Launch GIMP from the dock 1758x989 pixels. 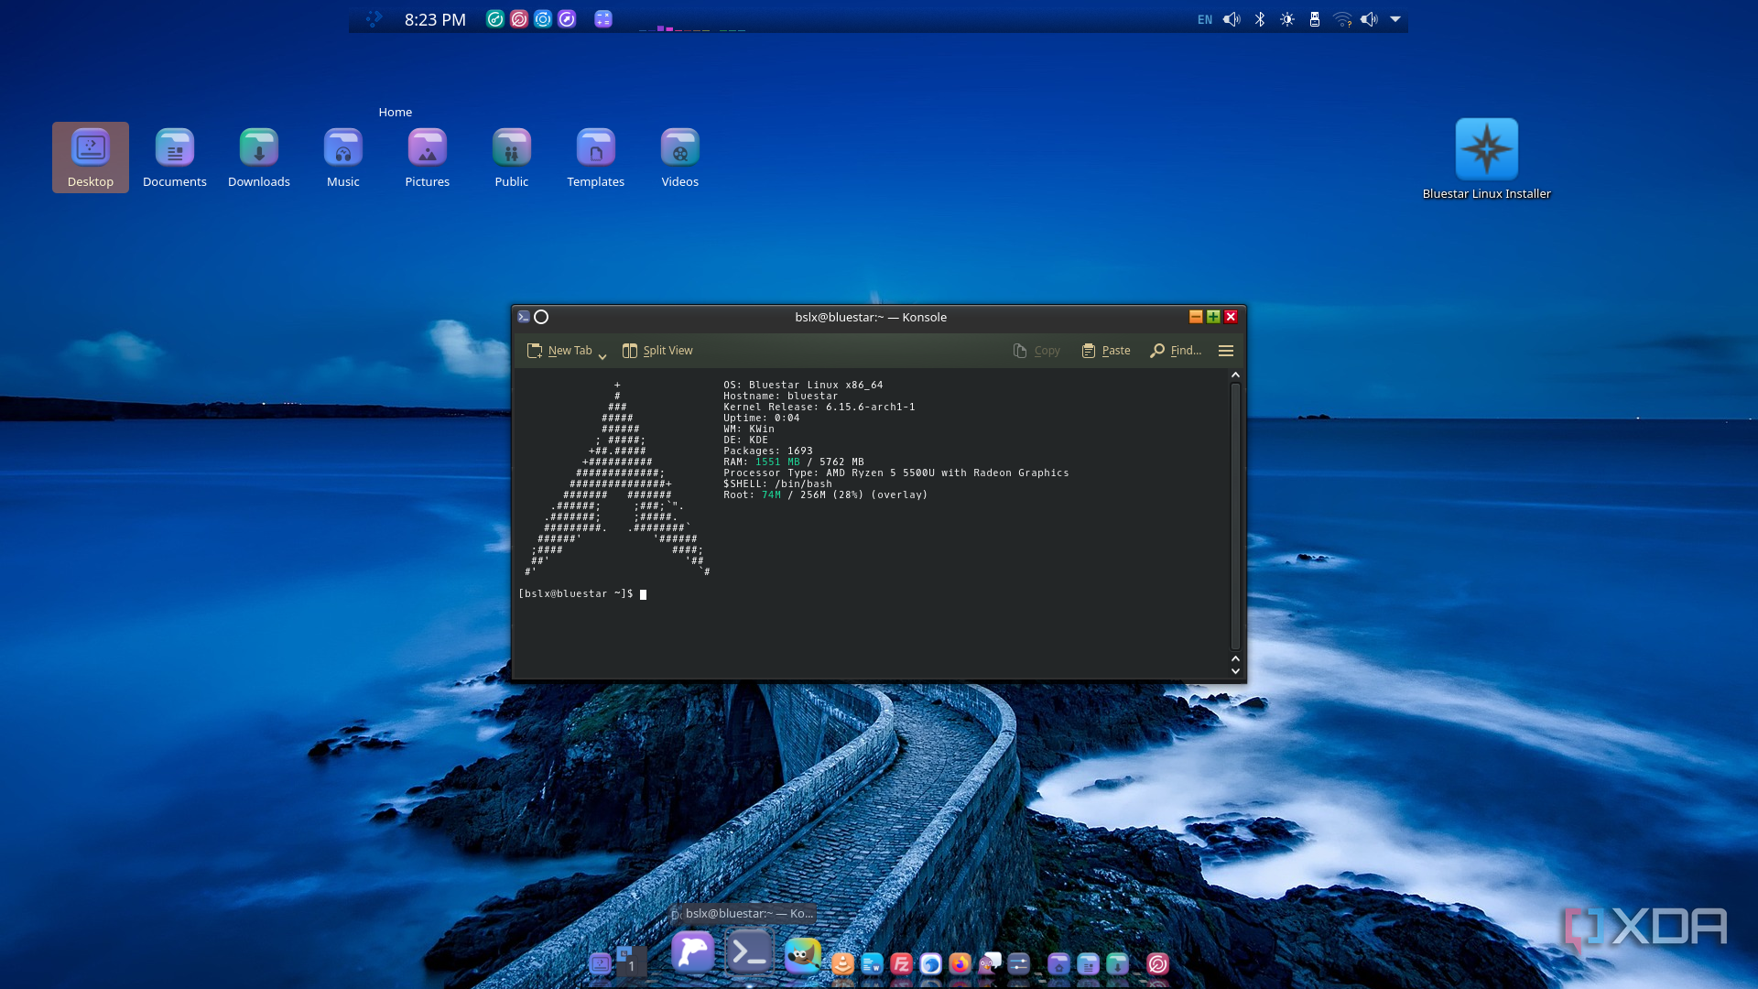(x=803, y=955)
